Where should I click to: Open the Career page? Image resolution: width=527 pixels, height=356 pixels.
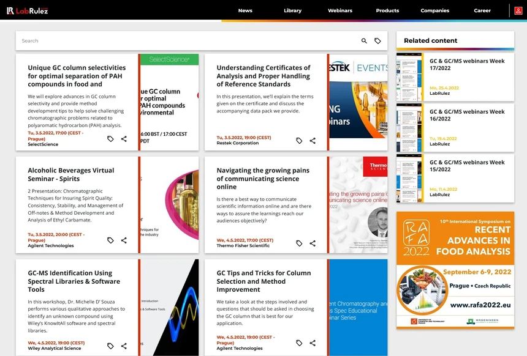pyautogui.click(x=482, y=10)
